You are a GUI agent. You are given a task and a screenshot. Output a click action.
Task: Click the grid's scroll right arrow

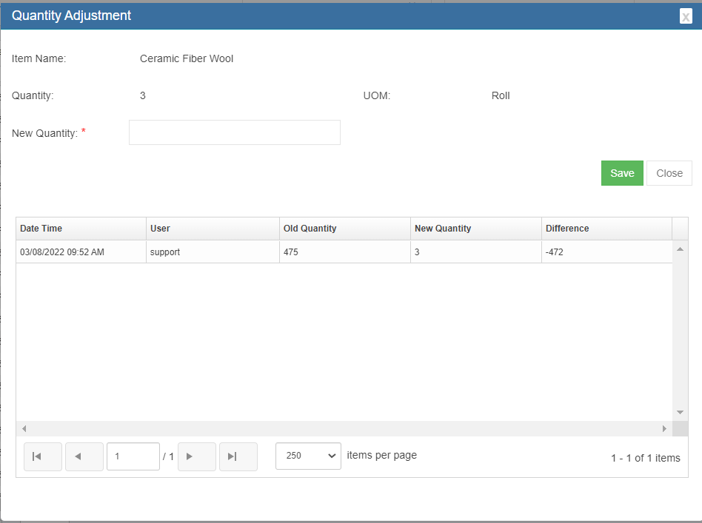pos(664,428)
